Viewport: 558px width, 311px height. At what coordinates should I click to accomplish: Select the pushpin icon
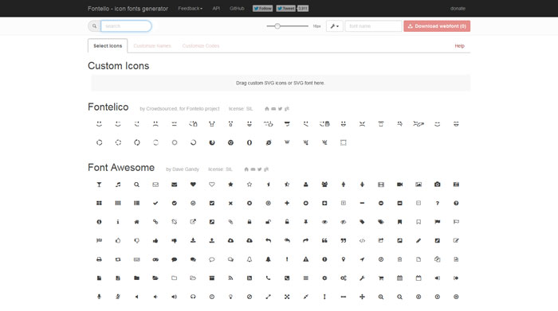[305, 222]
